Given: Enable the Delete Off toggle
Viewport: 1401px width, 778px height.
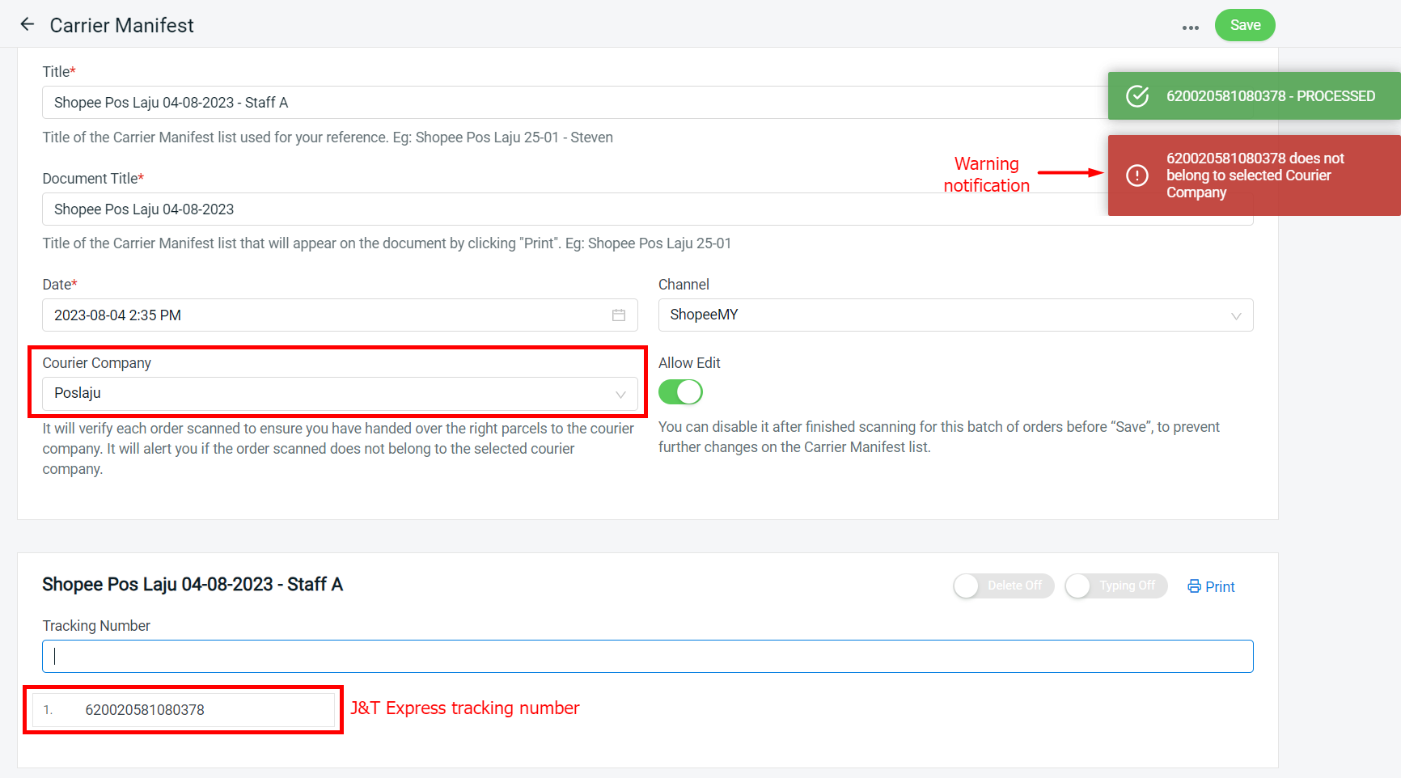Looking at the screenshot, I should click(1003, 586).
